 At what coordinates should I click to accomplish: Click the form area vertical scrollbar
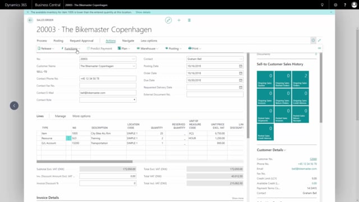click(248, 95)
